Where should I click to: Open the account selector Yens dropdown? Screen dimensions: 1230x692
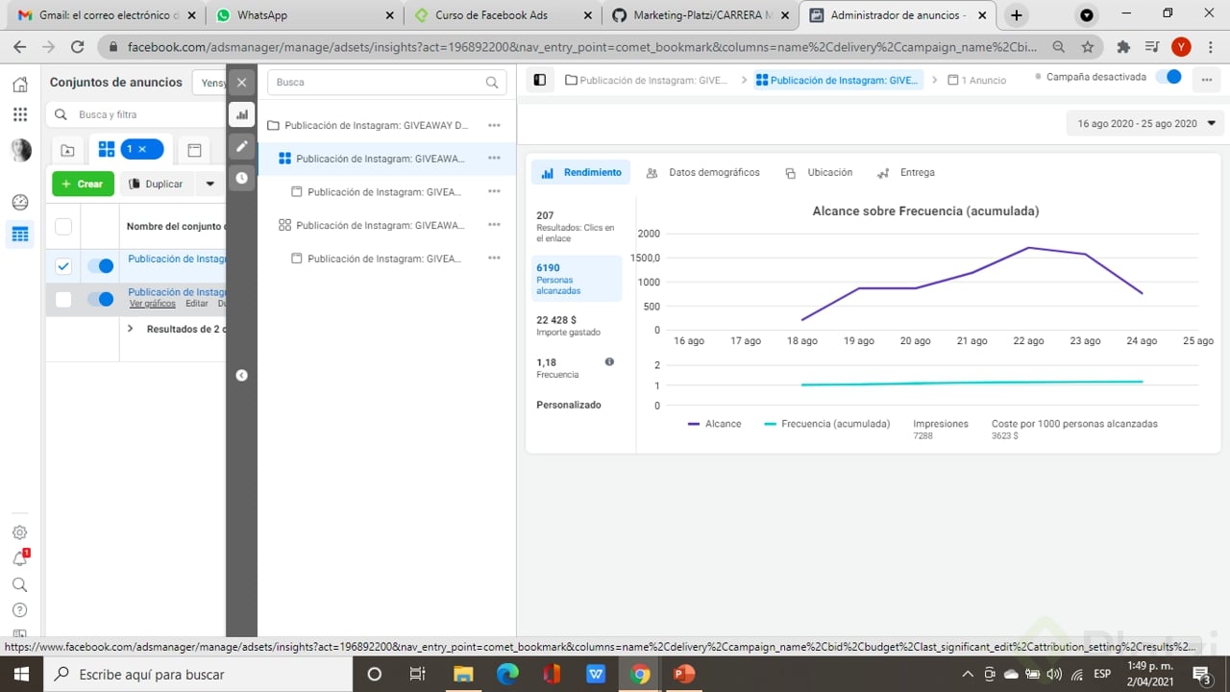pyautogui.click(x=209, y=83)
